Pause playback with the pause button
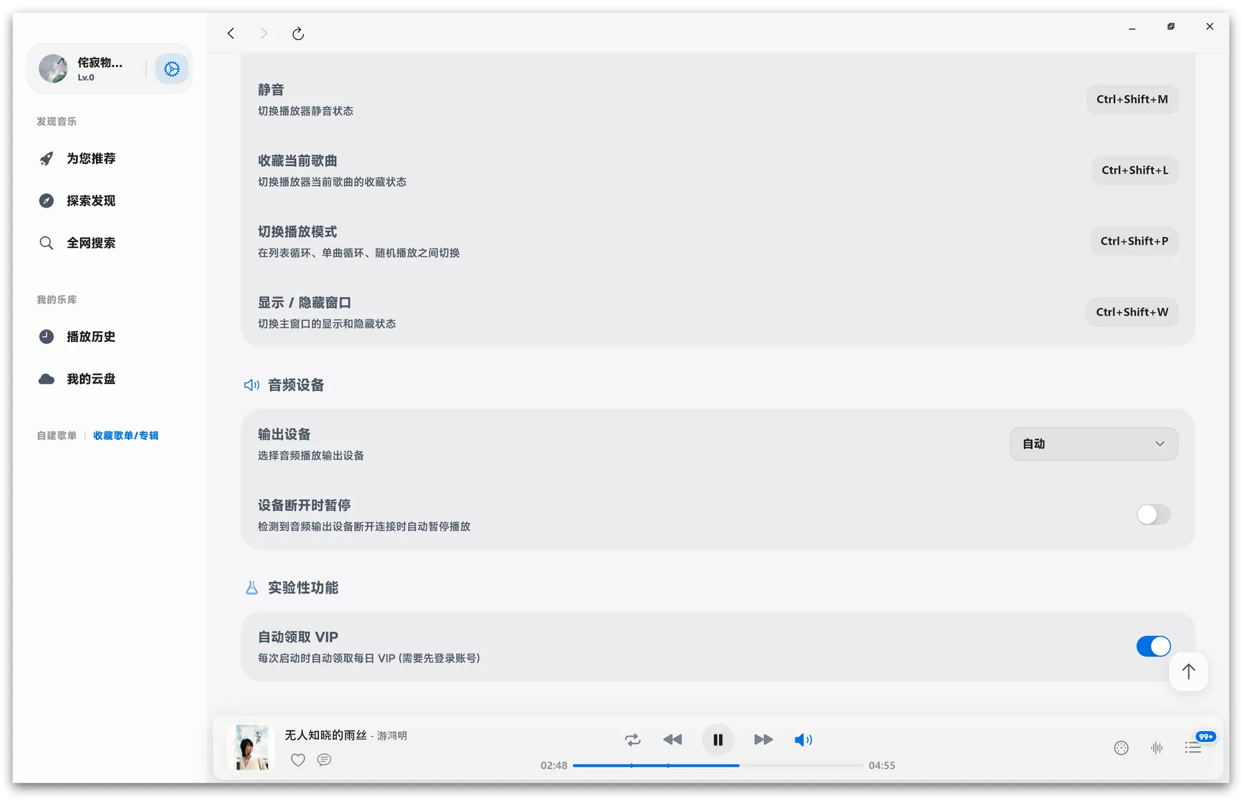The width and height of the screenshot is (1242, 800). [x=718, y=739]
